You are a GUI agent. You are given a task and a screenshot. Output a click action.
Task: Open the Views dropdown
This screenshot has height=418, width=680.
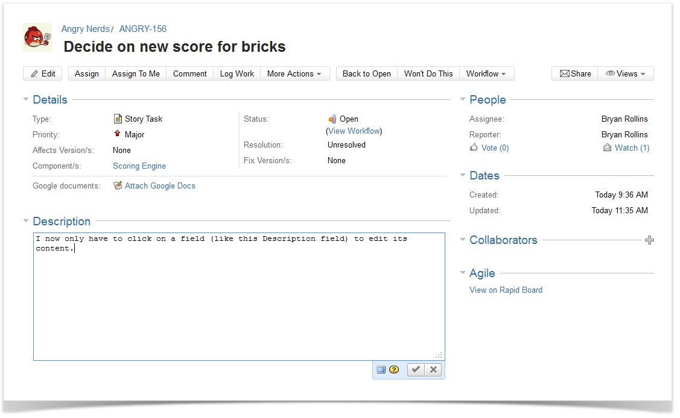tap(626, 73)
